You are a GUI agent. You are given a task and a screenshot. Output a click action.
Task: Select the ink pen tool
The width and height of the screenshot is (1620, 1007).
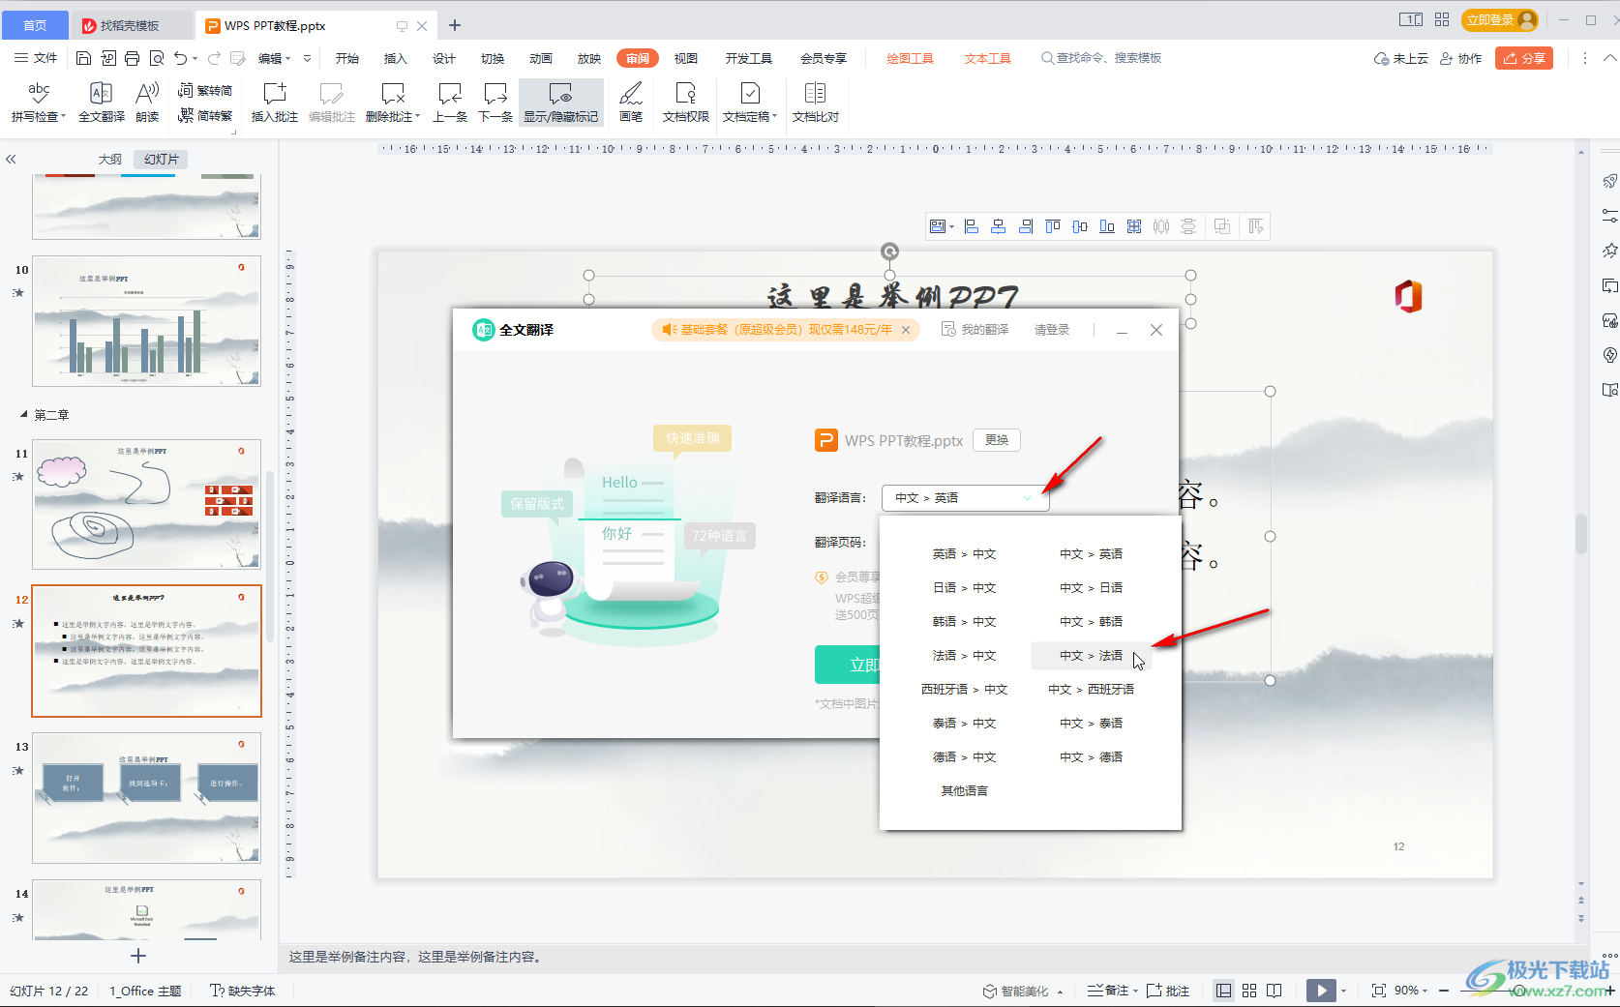(x=631, y=102)
